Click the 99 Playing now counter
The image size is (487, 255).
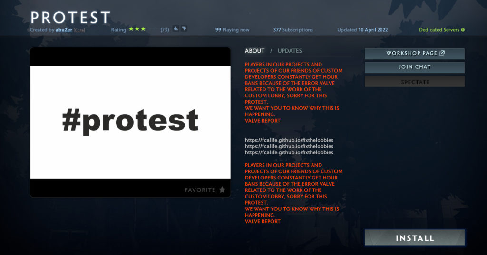[232, 30]
